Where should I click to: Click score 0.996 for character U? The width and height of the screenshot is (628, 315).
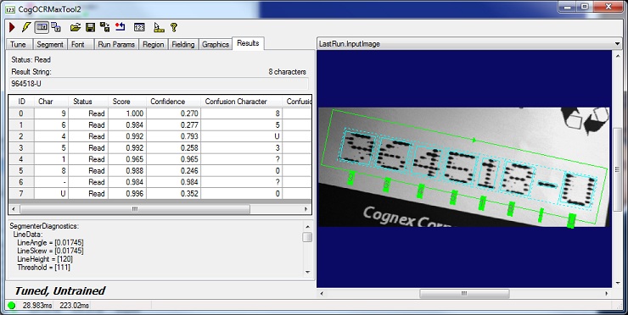tap(127, 193)
